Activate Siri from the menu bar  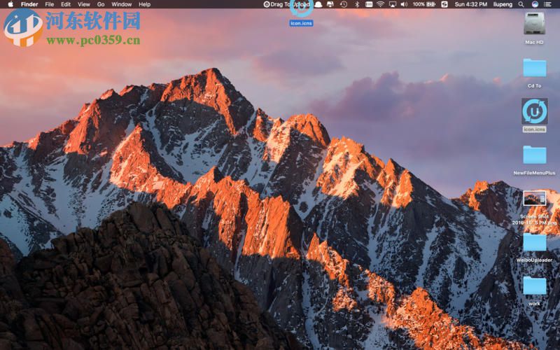[535, 4]
